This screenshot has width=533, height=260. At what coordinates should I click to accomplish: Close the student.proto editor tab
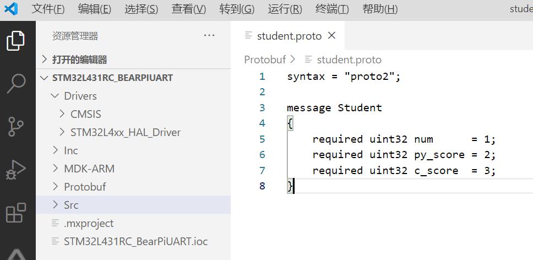coord(331,35)
